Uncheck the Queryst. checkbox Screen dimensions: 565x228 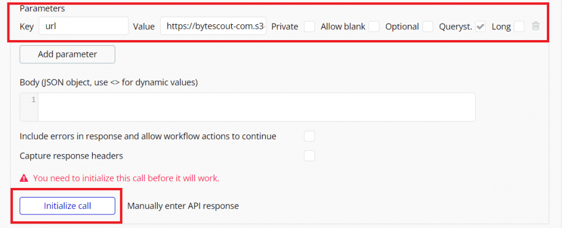click(x=480, y=27)
